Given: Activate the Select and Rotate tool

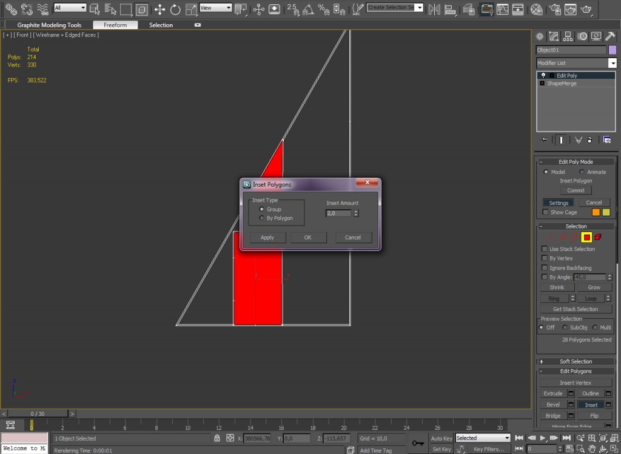Looking at the screenshot, I should (175, 8).
